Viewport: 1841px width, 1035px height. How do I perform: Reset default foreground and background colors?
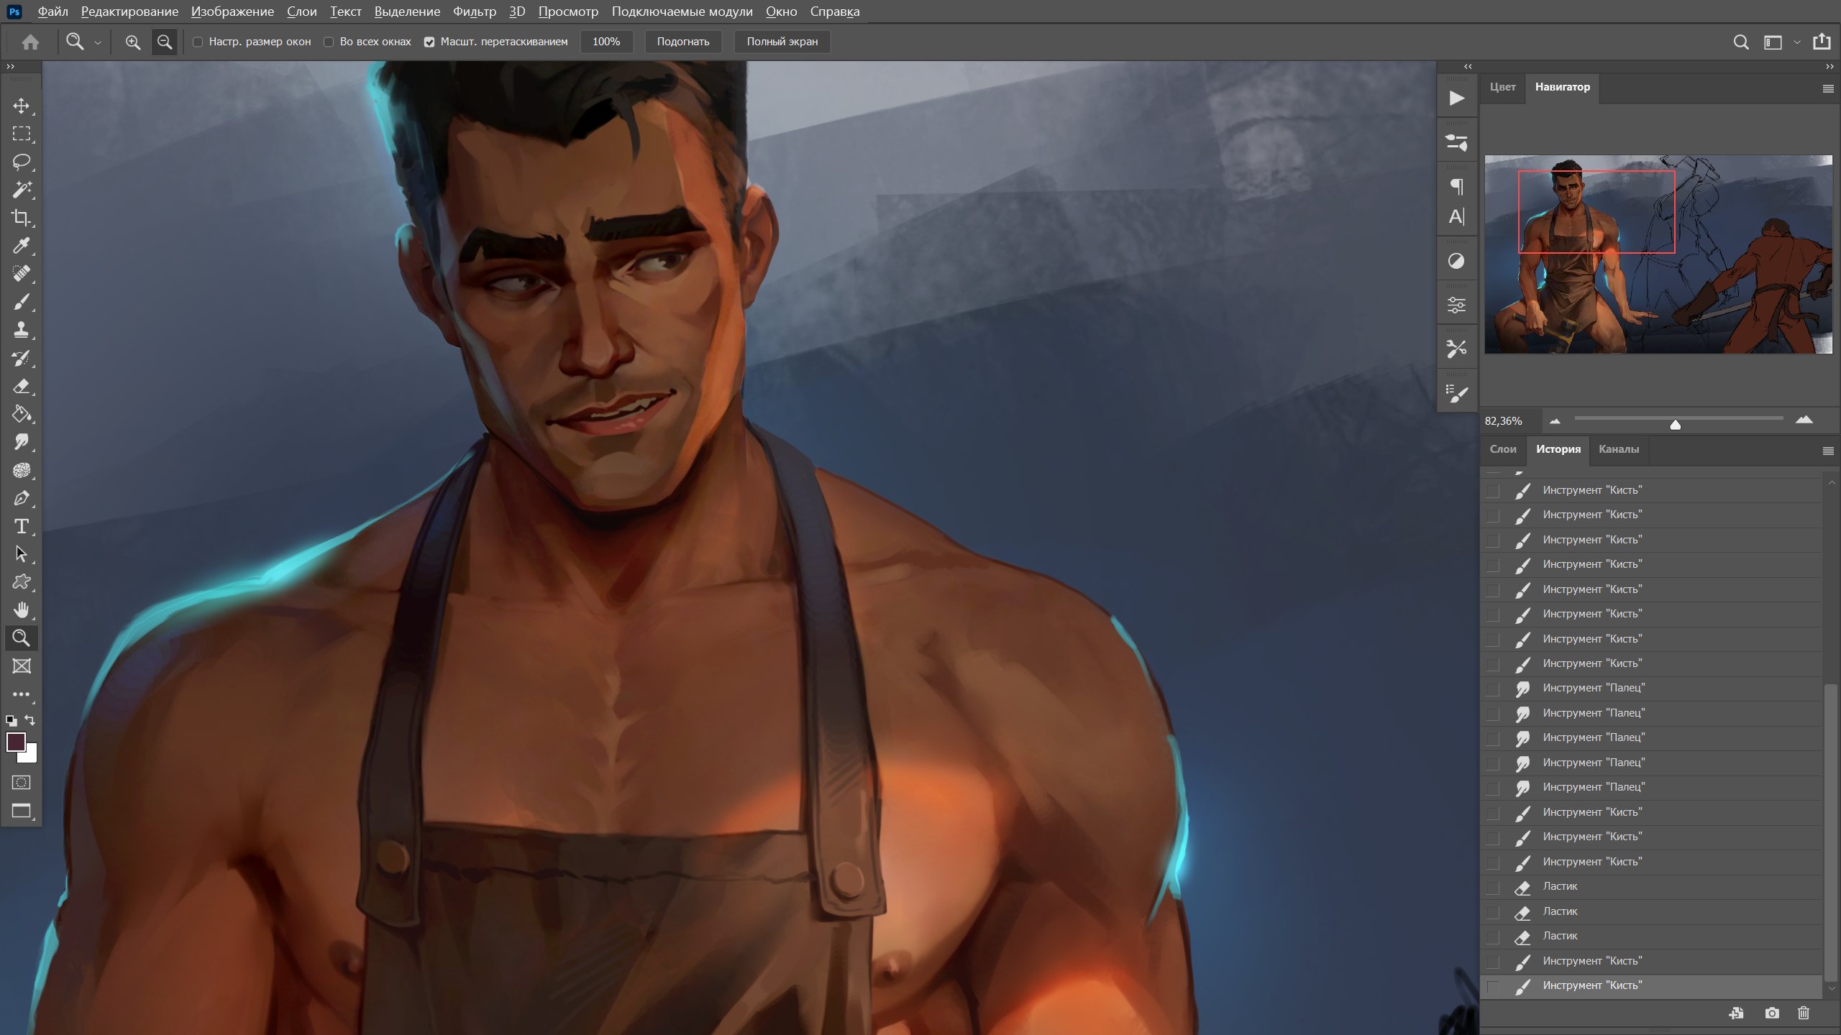(12, 720)
